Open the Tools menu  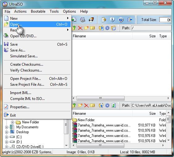[x=54, y=11]
